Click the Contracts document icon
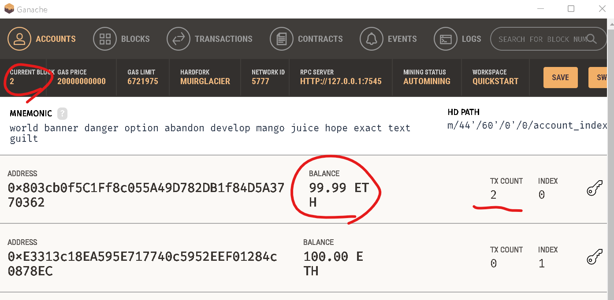Image resolution: width=614 pixels, height=300 pixels. click(x=282, y=39)
